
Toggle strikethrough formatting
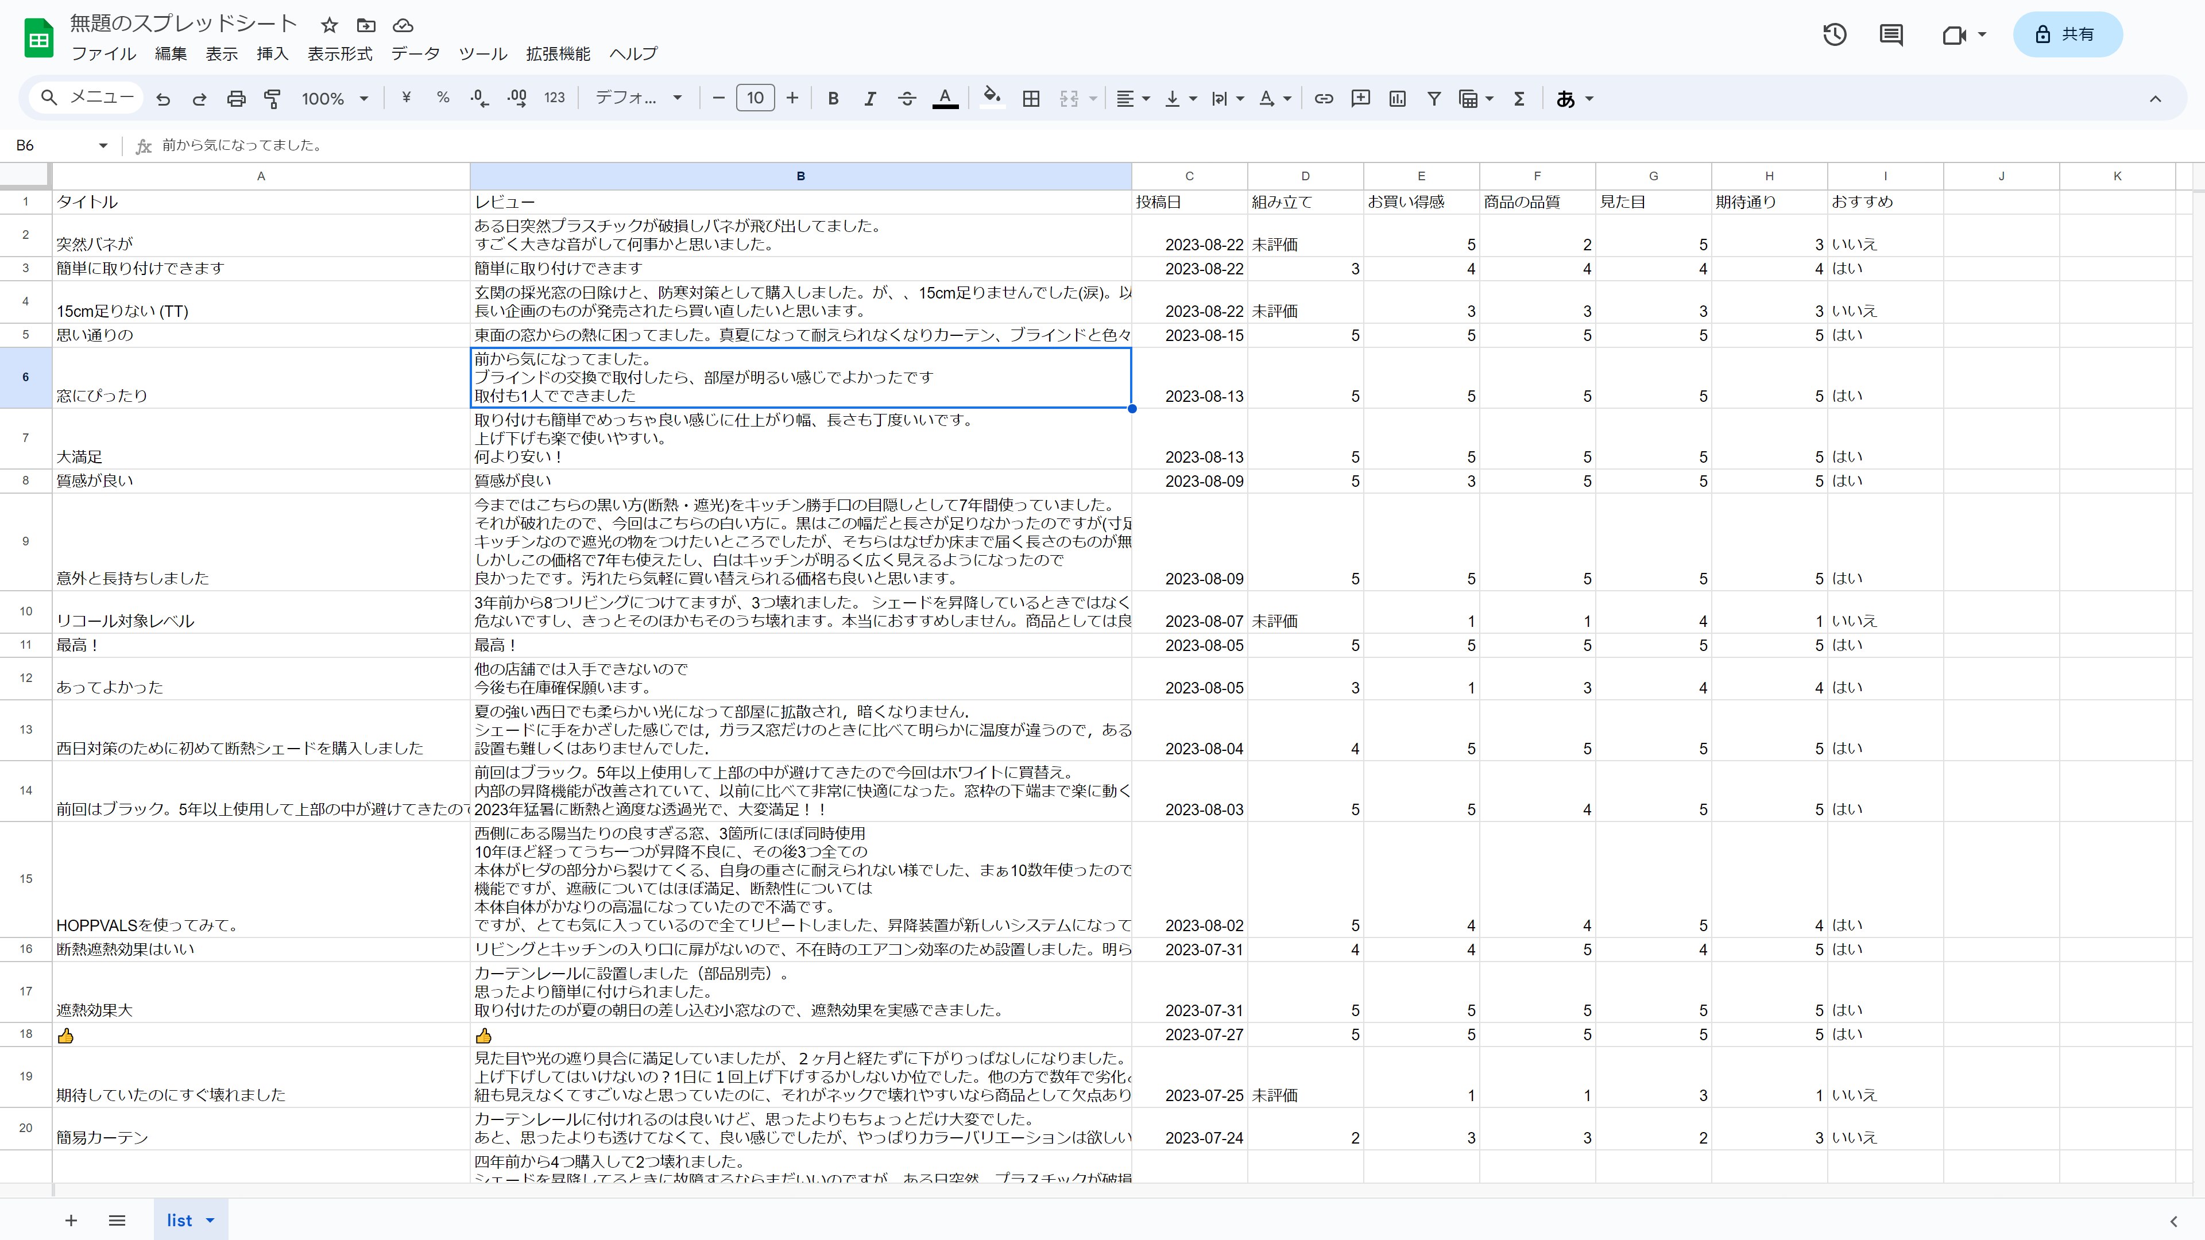tap(907, 99)
